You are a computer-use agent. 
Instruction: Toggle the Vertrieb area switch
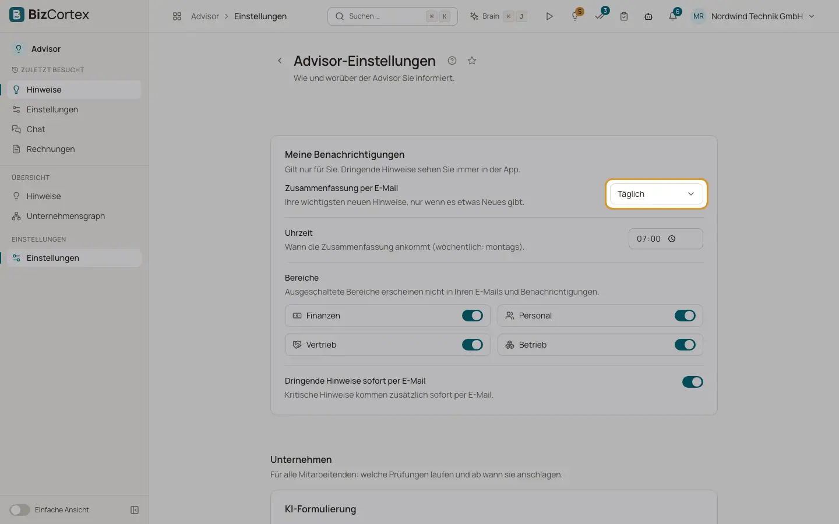(473, 345)
